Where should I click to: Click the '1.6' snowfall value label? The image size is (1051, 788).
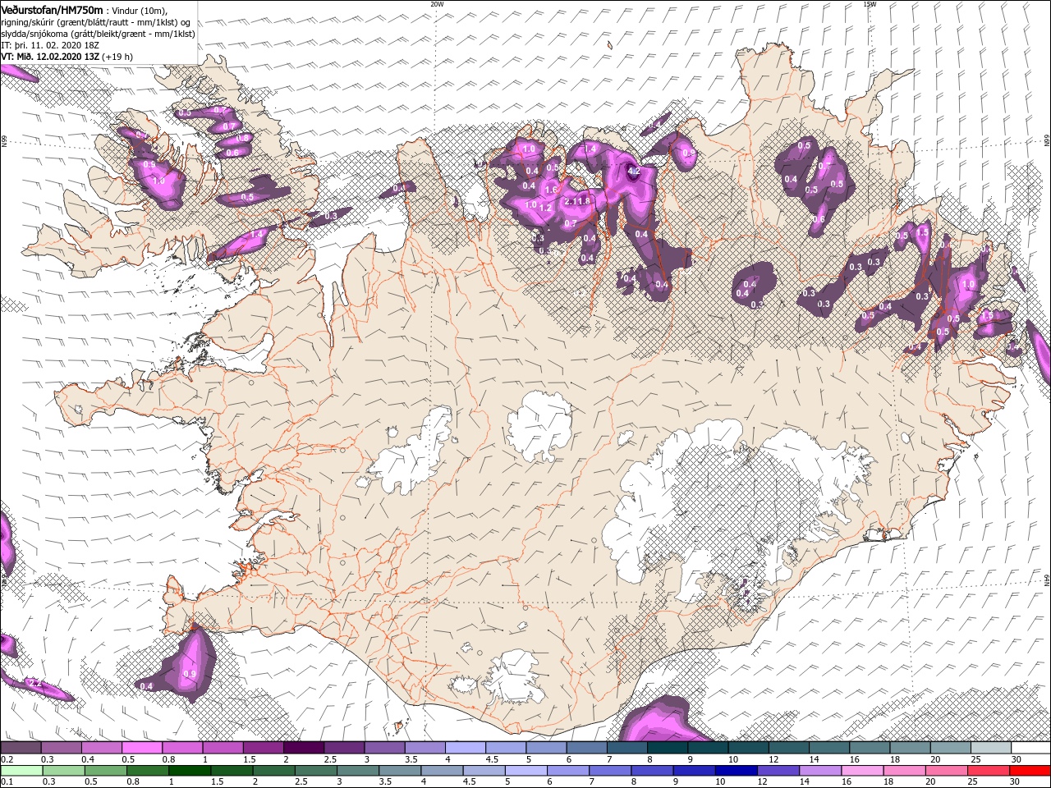[x=551, y=190]
